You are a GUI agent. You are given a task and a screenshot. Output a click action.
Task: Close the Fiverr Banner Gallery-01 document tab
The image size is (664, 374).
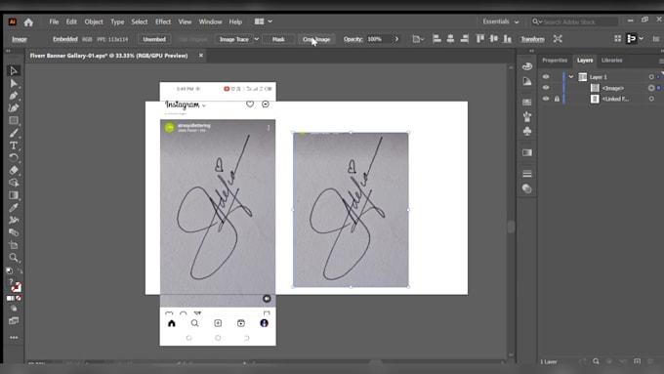(201, 56)
